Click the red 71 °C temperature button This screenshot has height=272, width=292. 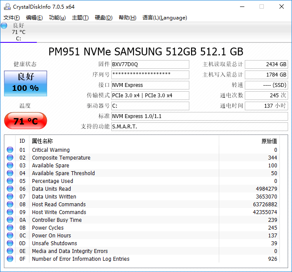[26, 121]
